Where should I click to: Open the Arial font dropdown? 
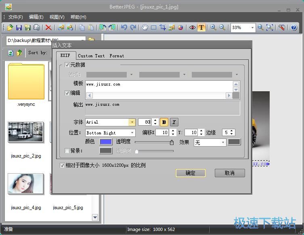coord(132,122)
